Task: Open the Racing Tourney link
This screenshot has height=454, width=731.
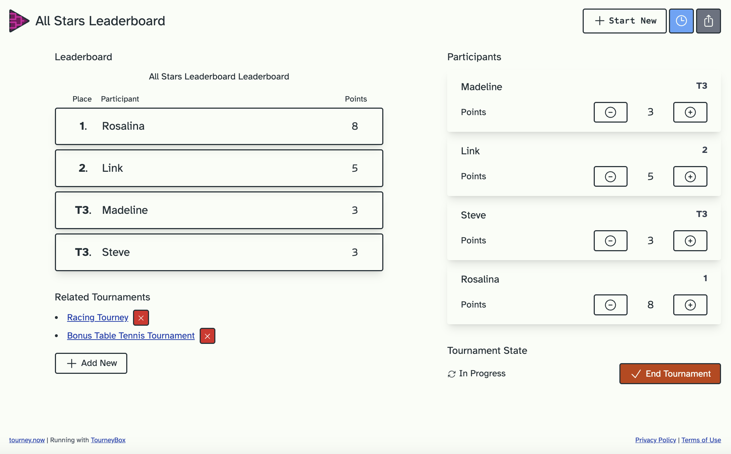Action: tap(97, 318)
